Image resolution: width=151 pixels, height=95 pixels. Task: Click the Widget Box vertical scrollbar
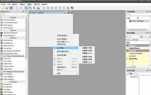(26, 39)
